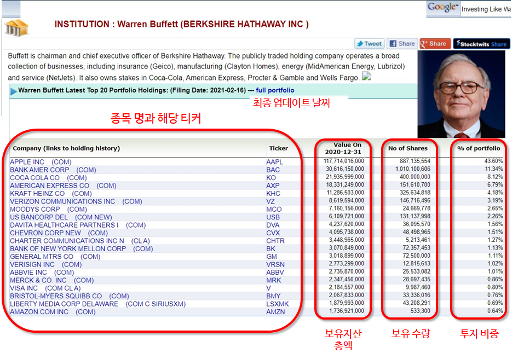Click Apple value 117,714,016,000

point(343,161)
